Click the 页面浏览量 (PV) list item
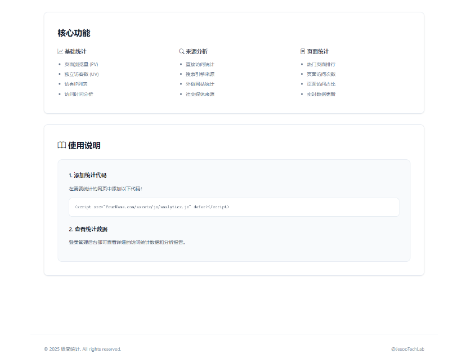The width and height of the screenshot is (471, 358). [x=81, y=64]
